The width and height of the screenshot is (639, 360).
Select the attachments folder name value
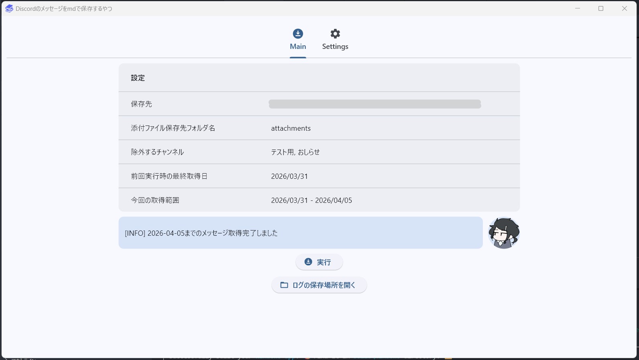(x=291, y=128)
